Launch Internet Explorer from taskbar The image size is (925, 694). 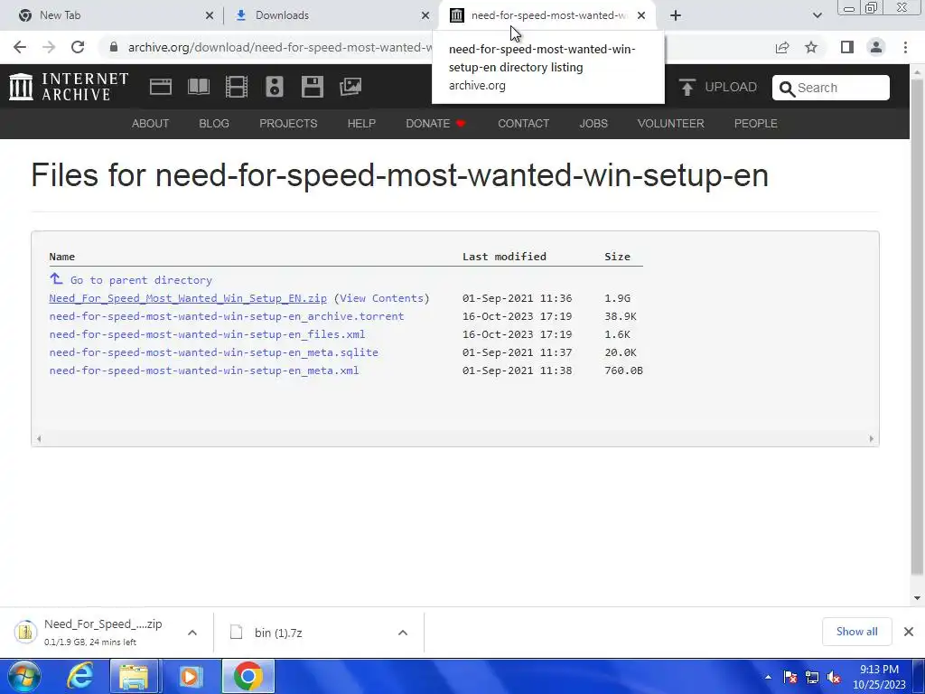click(x=79, y=676)
